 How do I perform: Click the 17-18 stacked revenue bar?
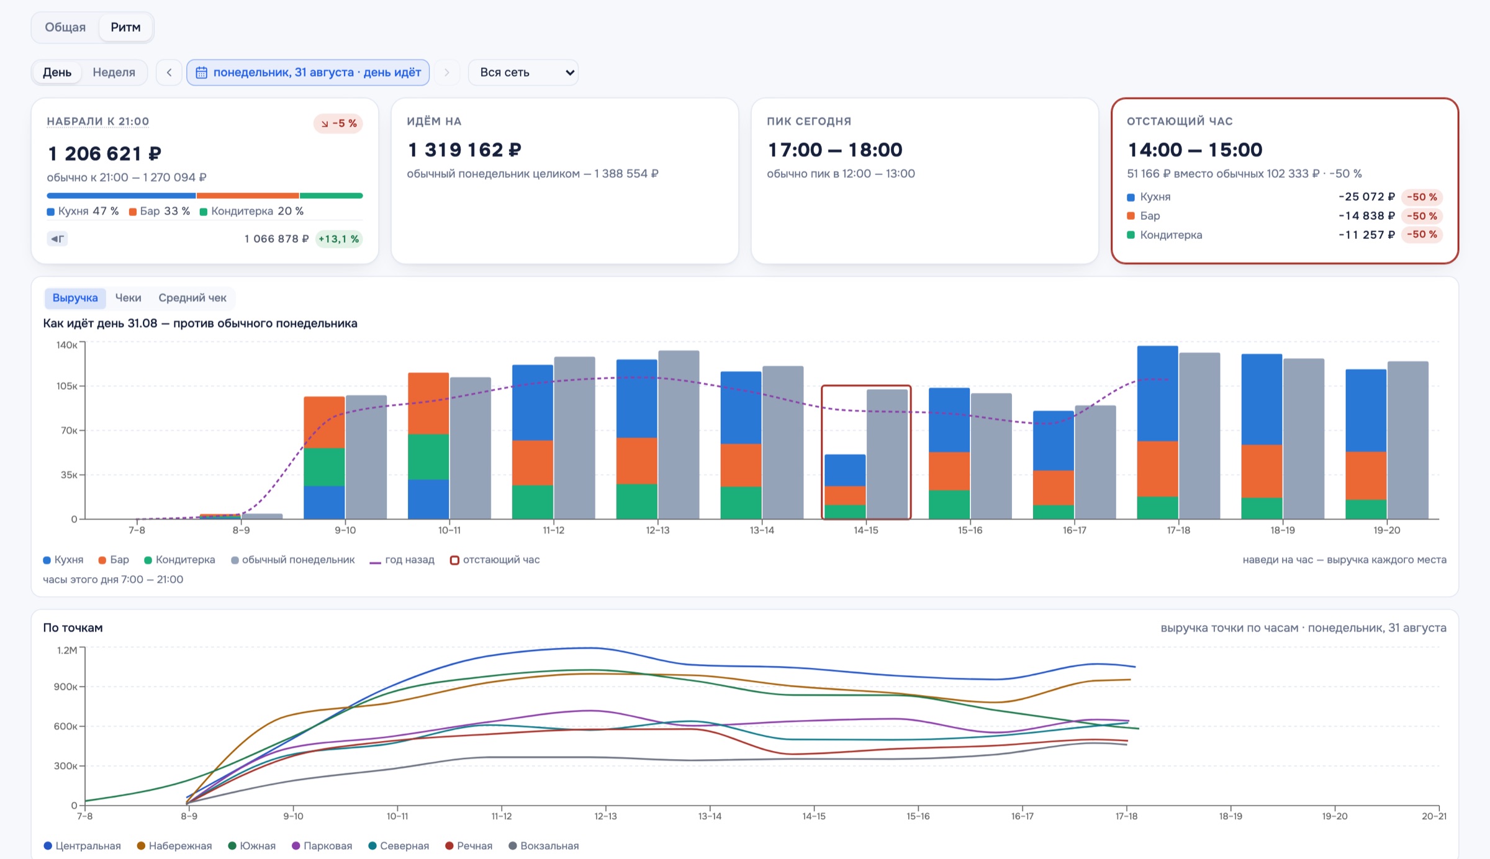[1157, 433]
